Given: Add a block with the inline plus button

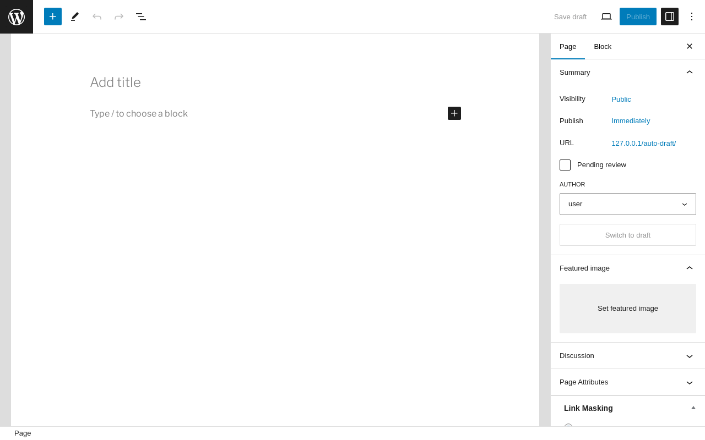Looking at the screenshot, I should 454,113.
